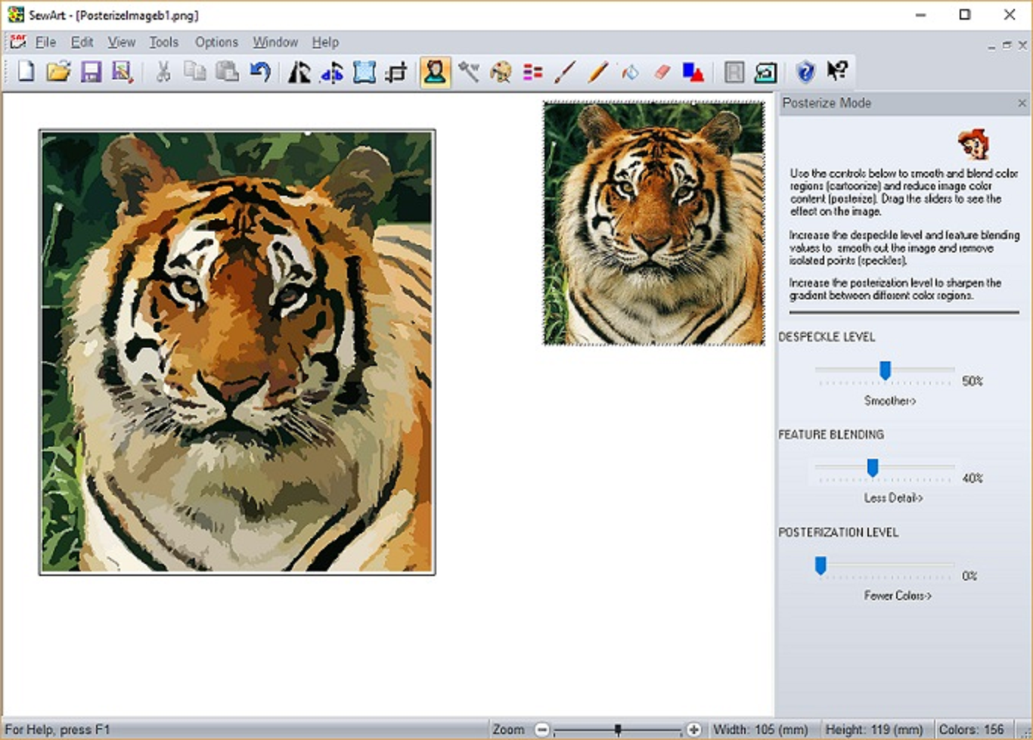The width and height of the screenshot is (1033, 740).
Task: Open the Fill tool
Action: [629, 72]
